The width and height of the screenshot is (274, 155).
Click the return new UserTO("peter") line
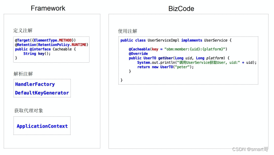click(165, 67)
